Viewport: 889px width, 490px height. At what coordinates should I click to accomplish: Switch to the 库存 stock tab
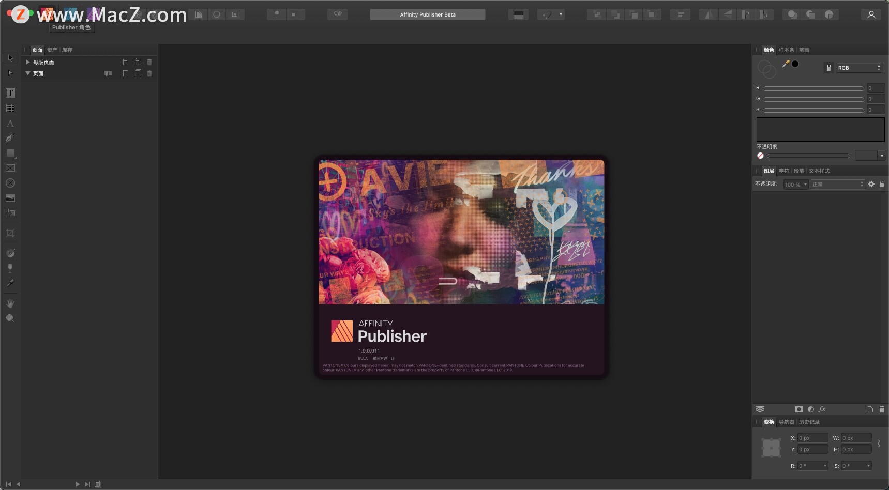point(67,50)
